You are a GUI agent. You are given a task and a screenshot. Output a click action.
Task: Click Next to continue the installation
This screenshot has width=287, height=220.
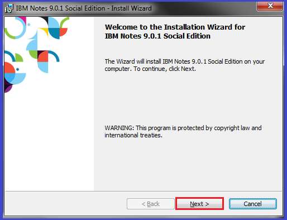click(x=199, y=204)
